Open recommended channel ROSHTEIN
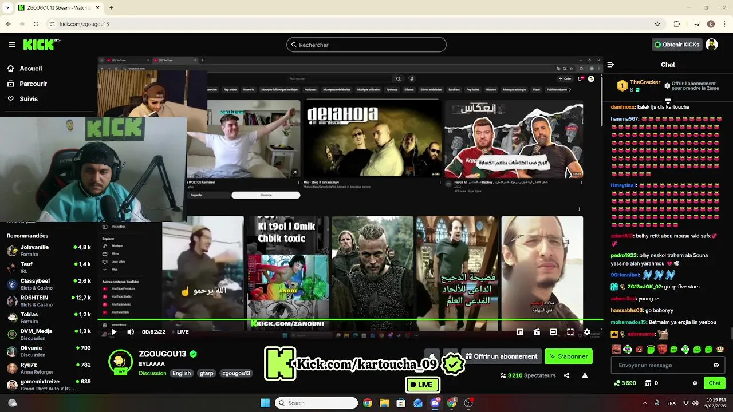 pyautogui.click(x=49, y=301)
